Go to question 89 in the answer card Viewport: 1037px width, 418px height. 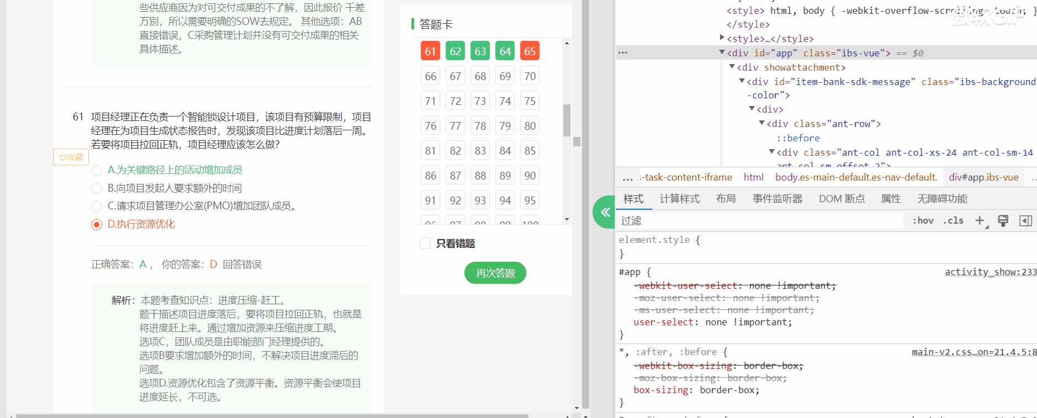click(505, 176)
